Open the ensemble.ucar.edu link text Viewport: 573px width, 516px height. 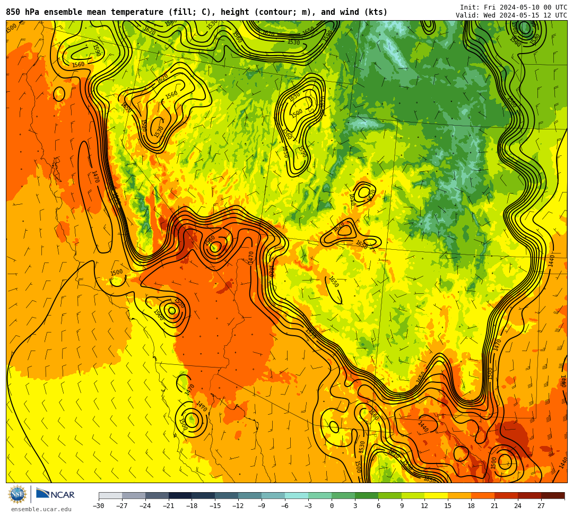pos(41,509)
